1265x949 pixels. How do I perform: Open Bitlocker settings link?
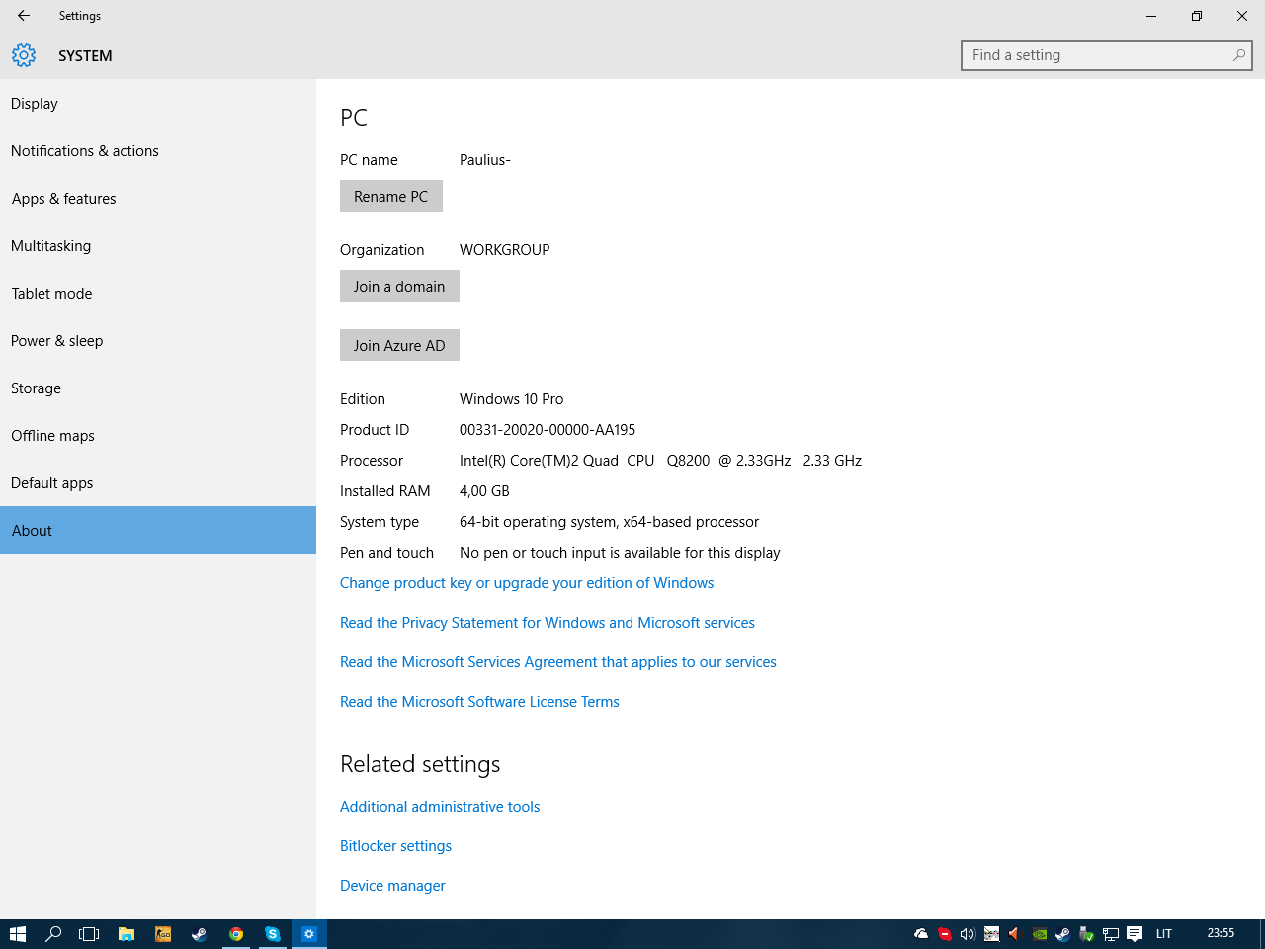(395, 846)
